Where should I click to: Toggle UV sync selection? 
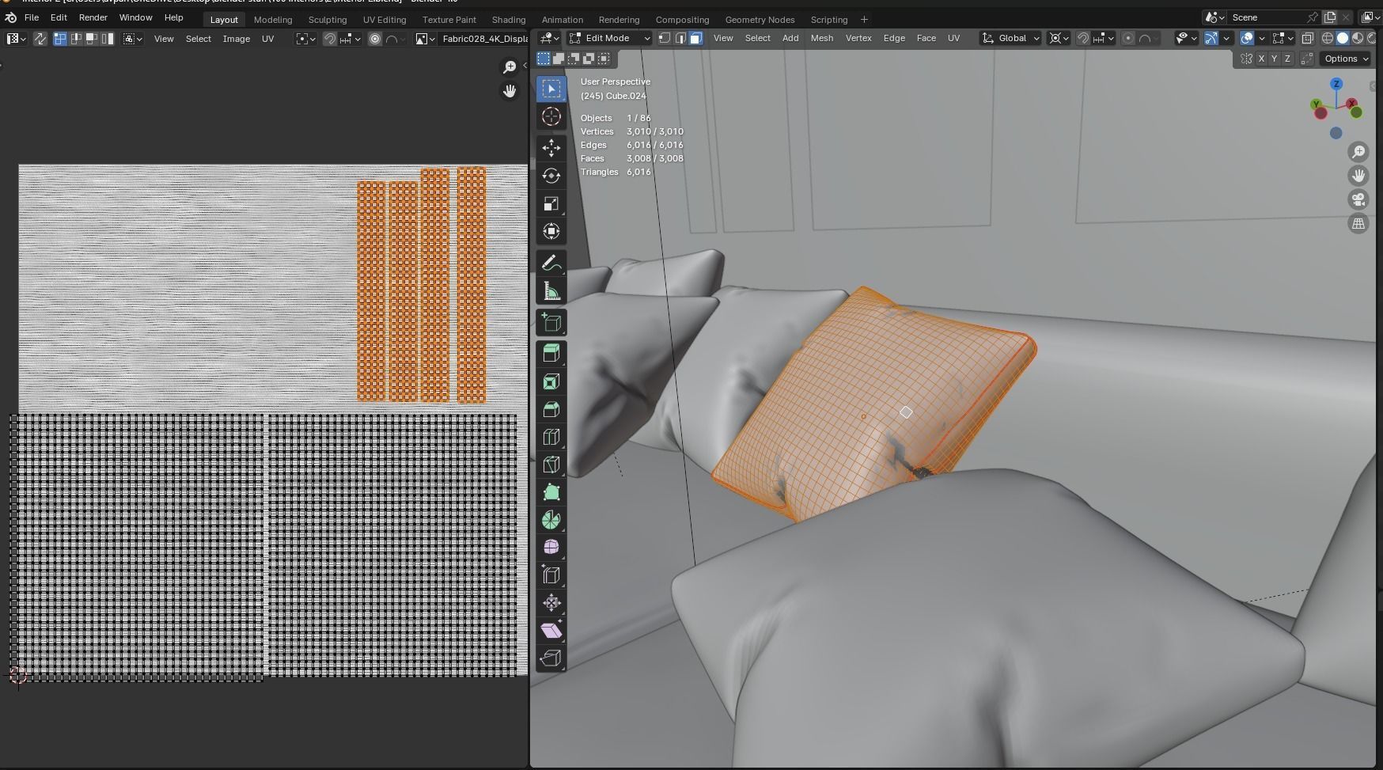[40, 39]
